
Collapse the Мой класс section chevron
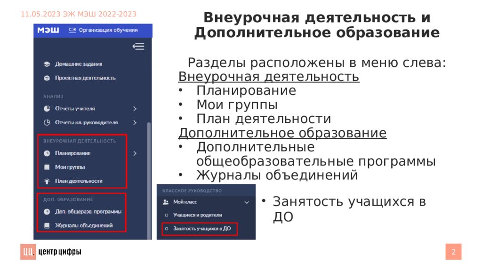[246, 202]
